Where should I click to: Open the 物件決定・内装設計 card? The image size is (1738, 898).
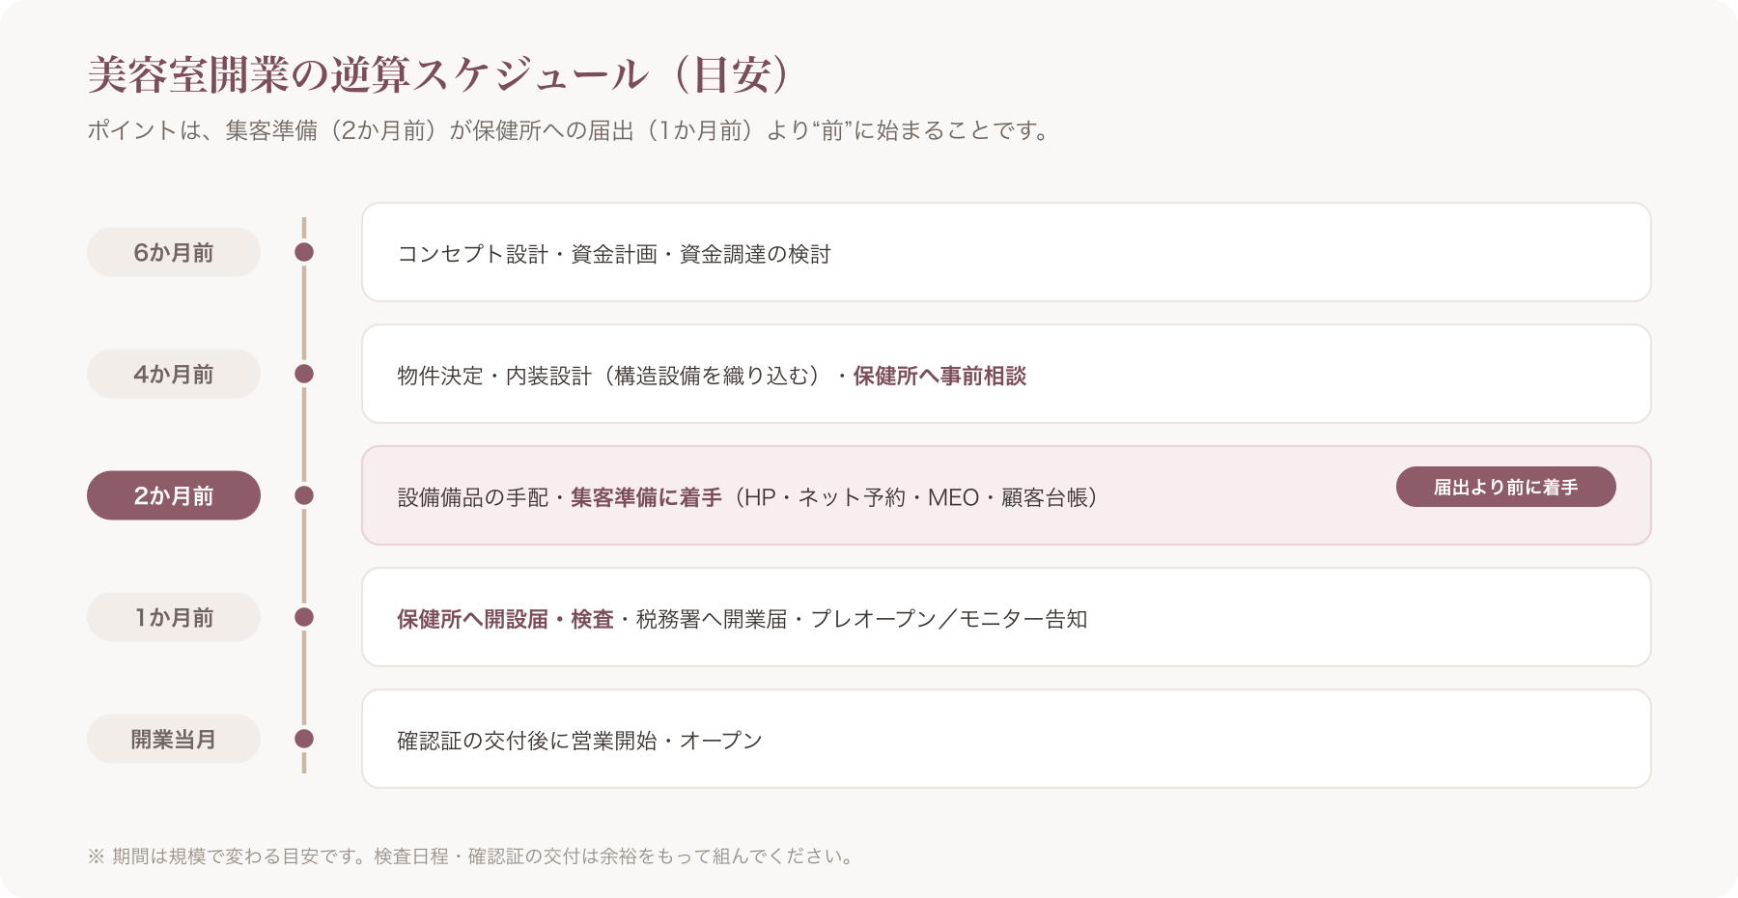point(1006,374)
